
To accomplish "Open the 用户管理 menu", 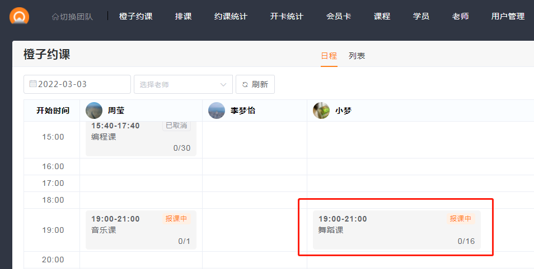I will point(508,17).
